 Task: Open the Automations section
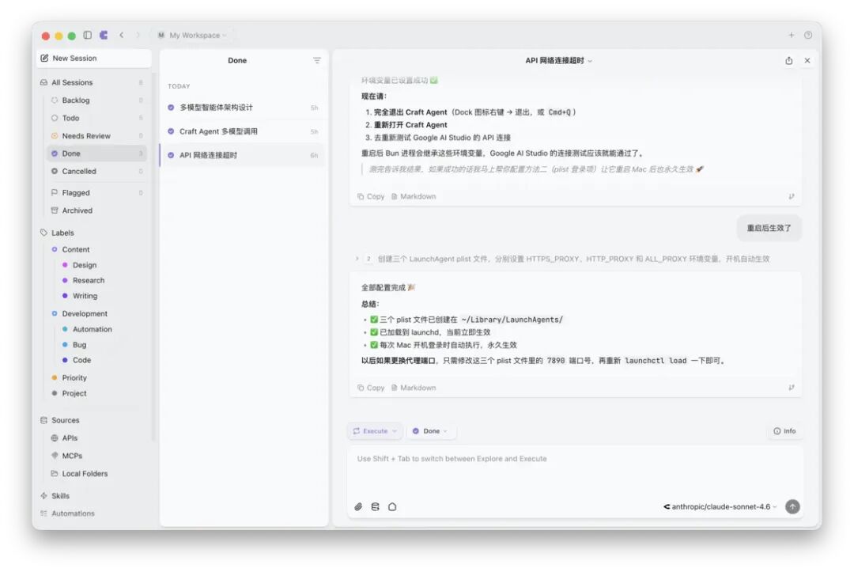pyautogui.click(x=92, y=513)
